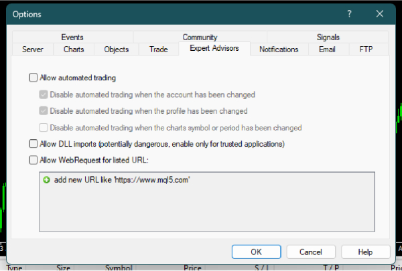Click the OK button
The image size is (402, 271).
click(x=257, y=252)
